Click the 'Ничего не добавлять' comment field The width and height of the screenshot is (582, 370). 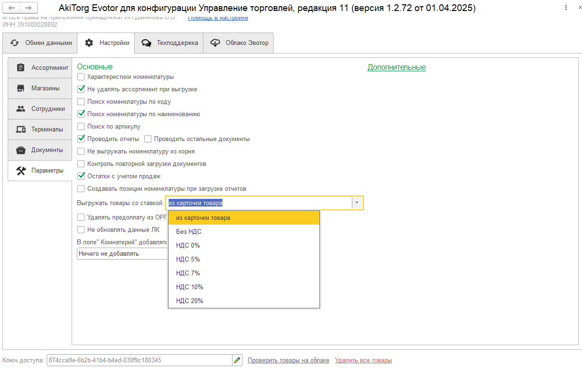122,254
